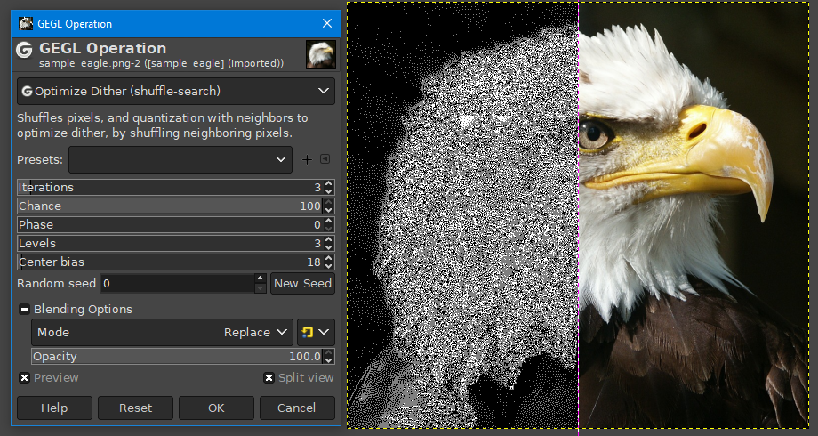Screen dimensions: 818x436
Task: Decrease the Center bias value with down arrow
Action: tap(329, 266)
